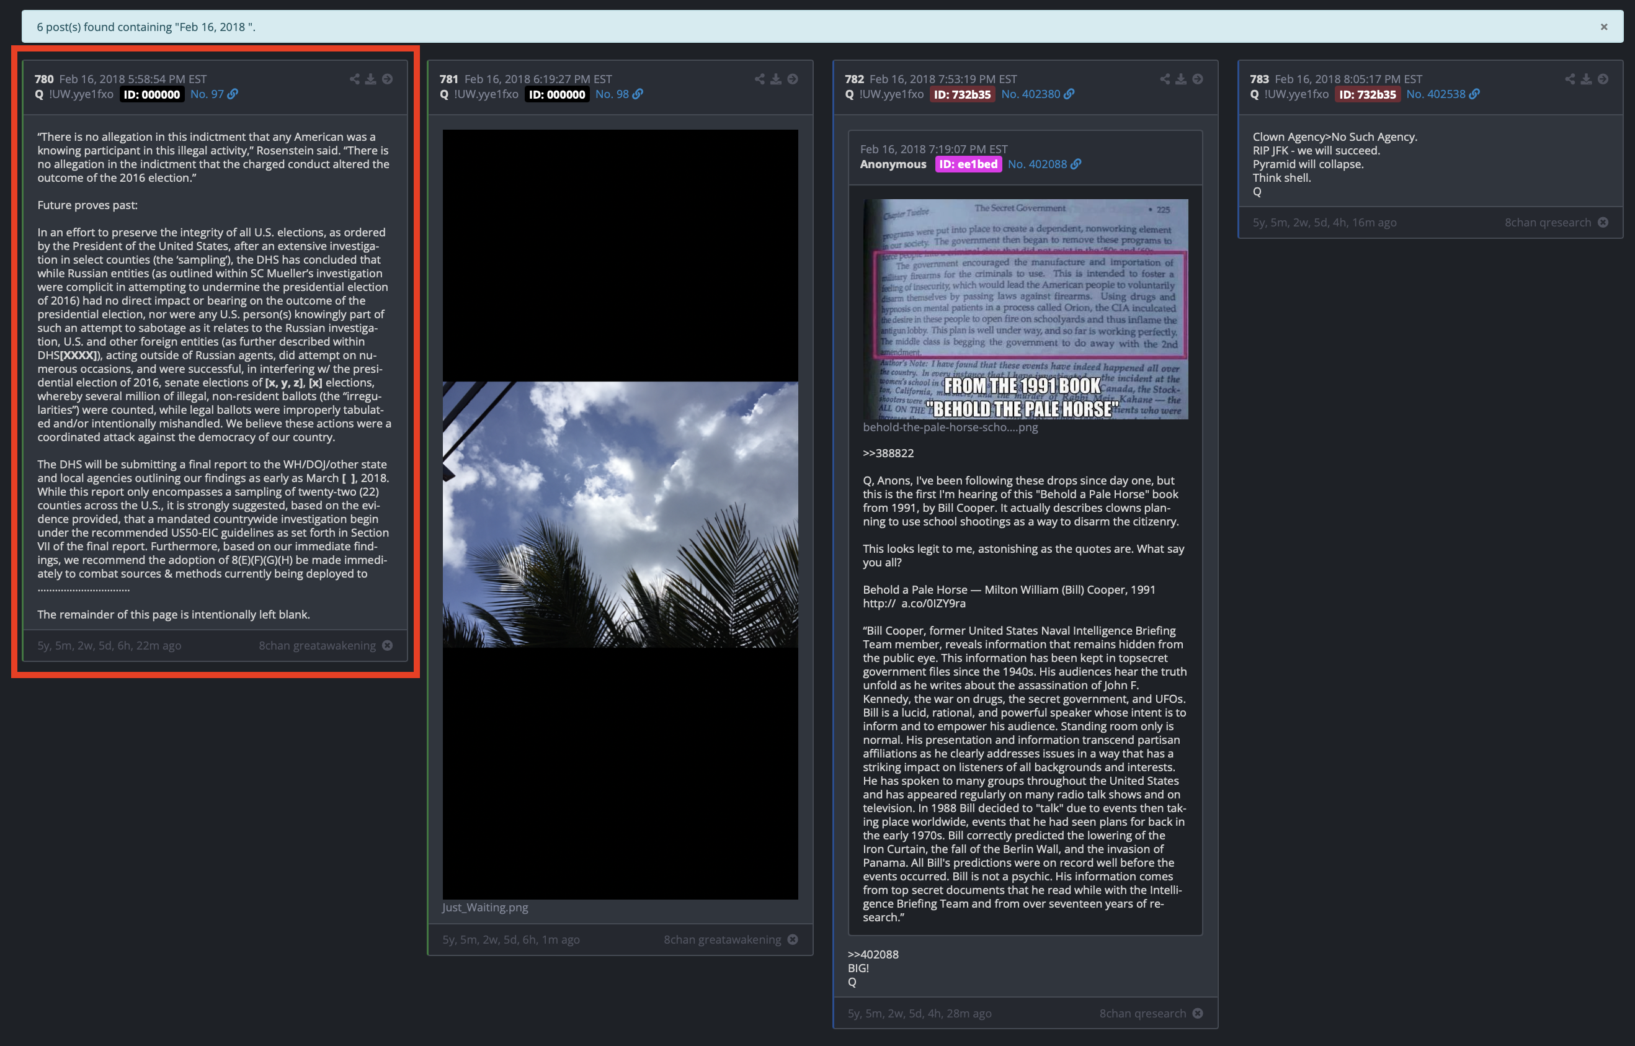
Task: Open the http://a.co/0IZY9ra link text
Action: [914, 603]
